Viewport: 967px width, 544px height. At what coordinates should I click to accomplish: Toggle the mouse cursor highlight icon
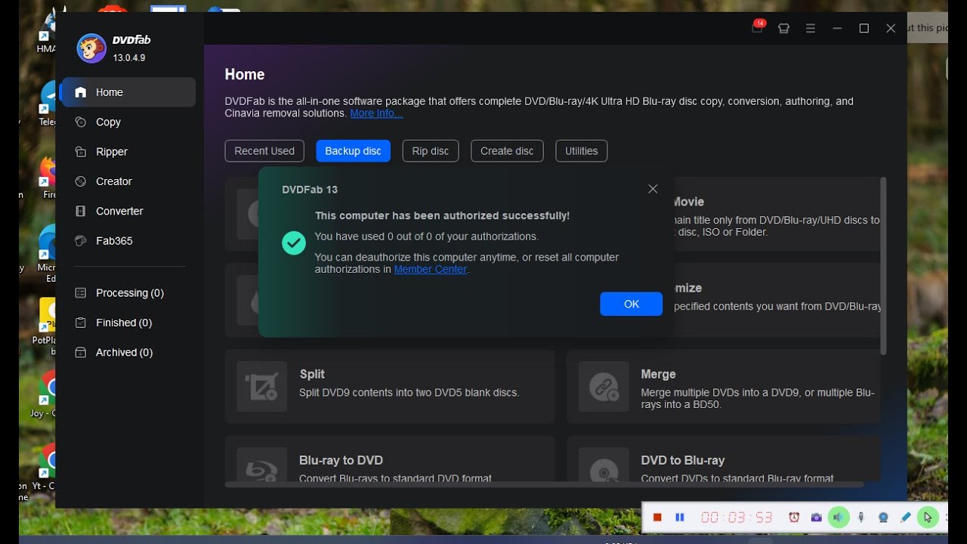928,518
